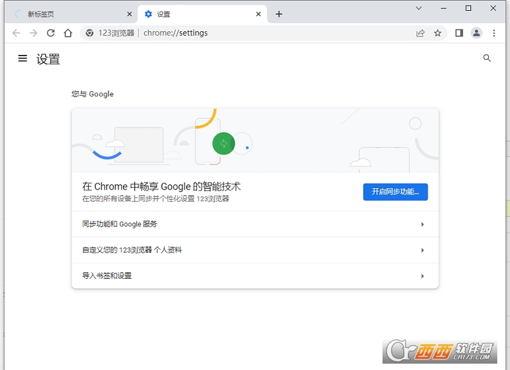Image resolution: width=510 pixels, height=370 pixels.
Task: Maximize the browser window
Action: tap(469, 8)
